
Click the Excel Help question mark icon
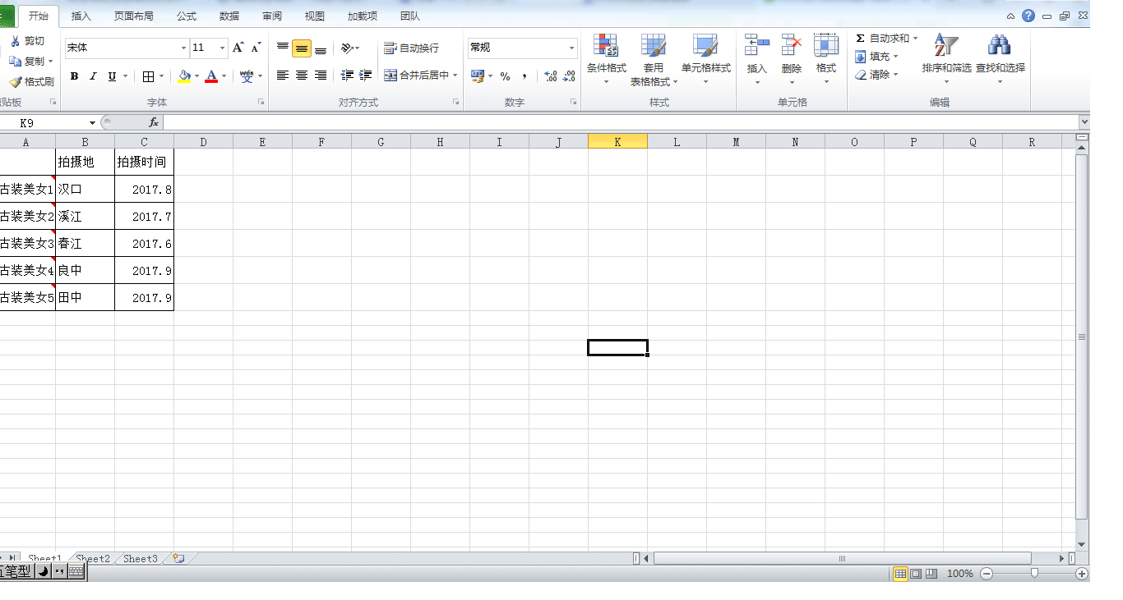pos(1028,16)
